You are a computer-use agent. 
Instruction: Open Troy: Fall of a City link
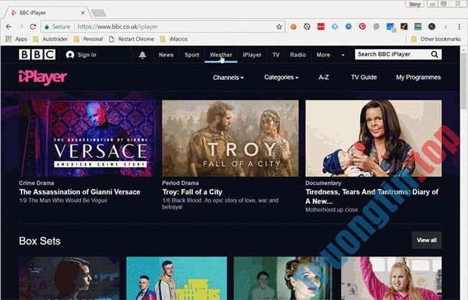pos(192,192)
